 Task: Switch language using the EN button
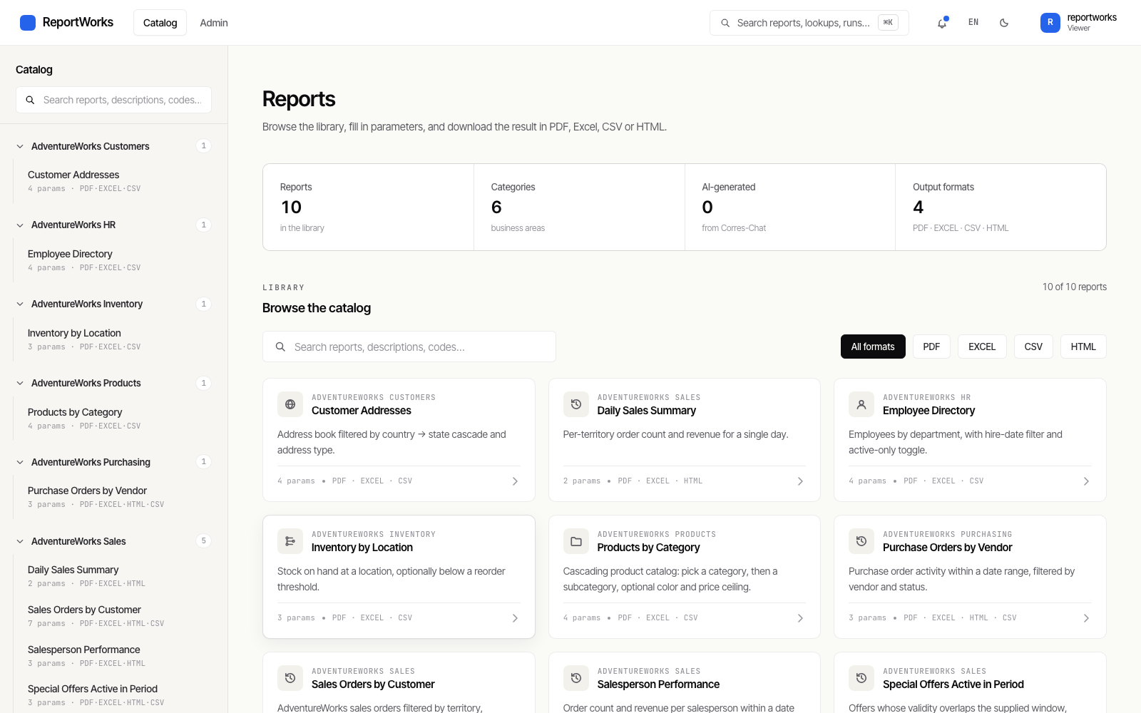coord(973,23)
